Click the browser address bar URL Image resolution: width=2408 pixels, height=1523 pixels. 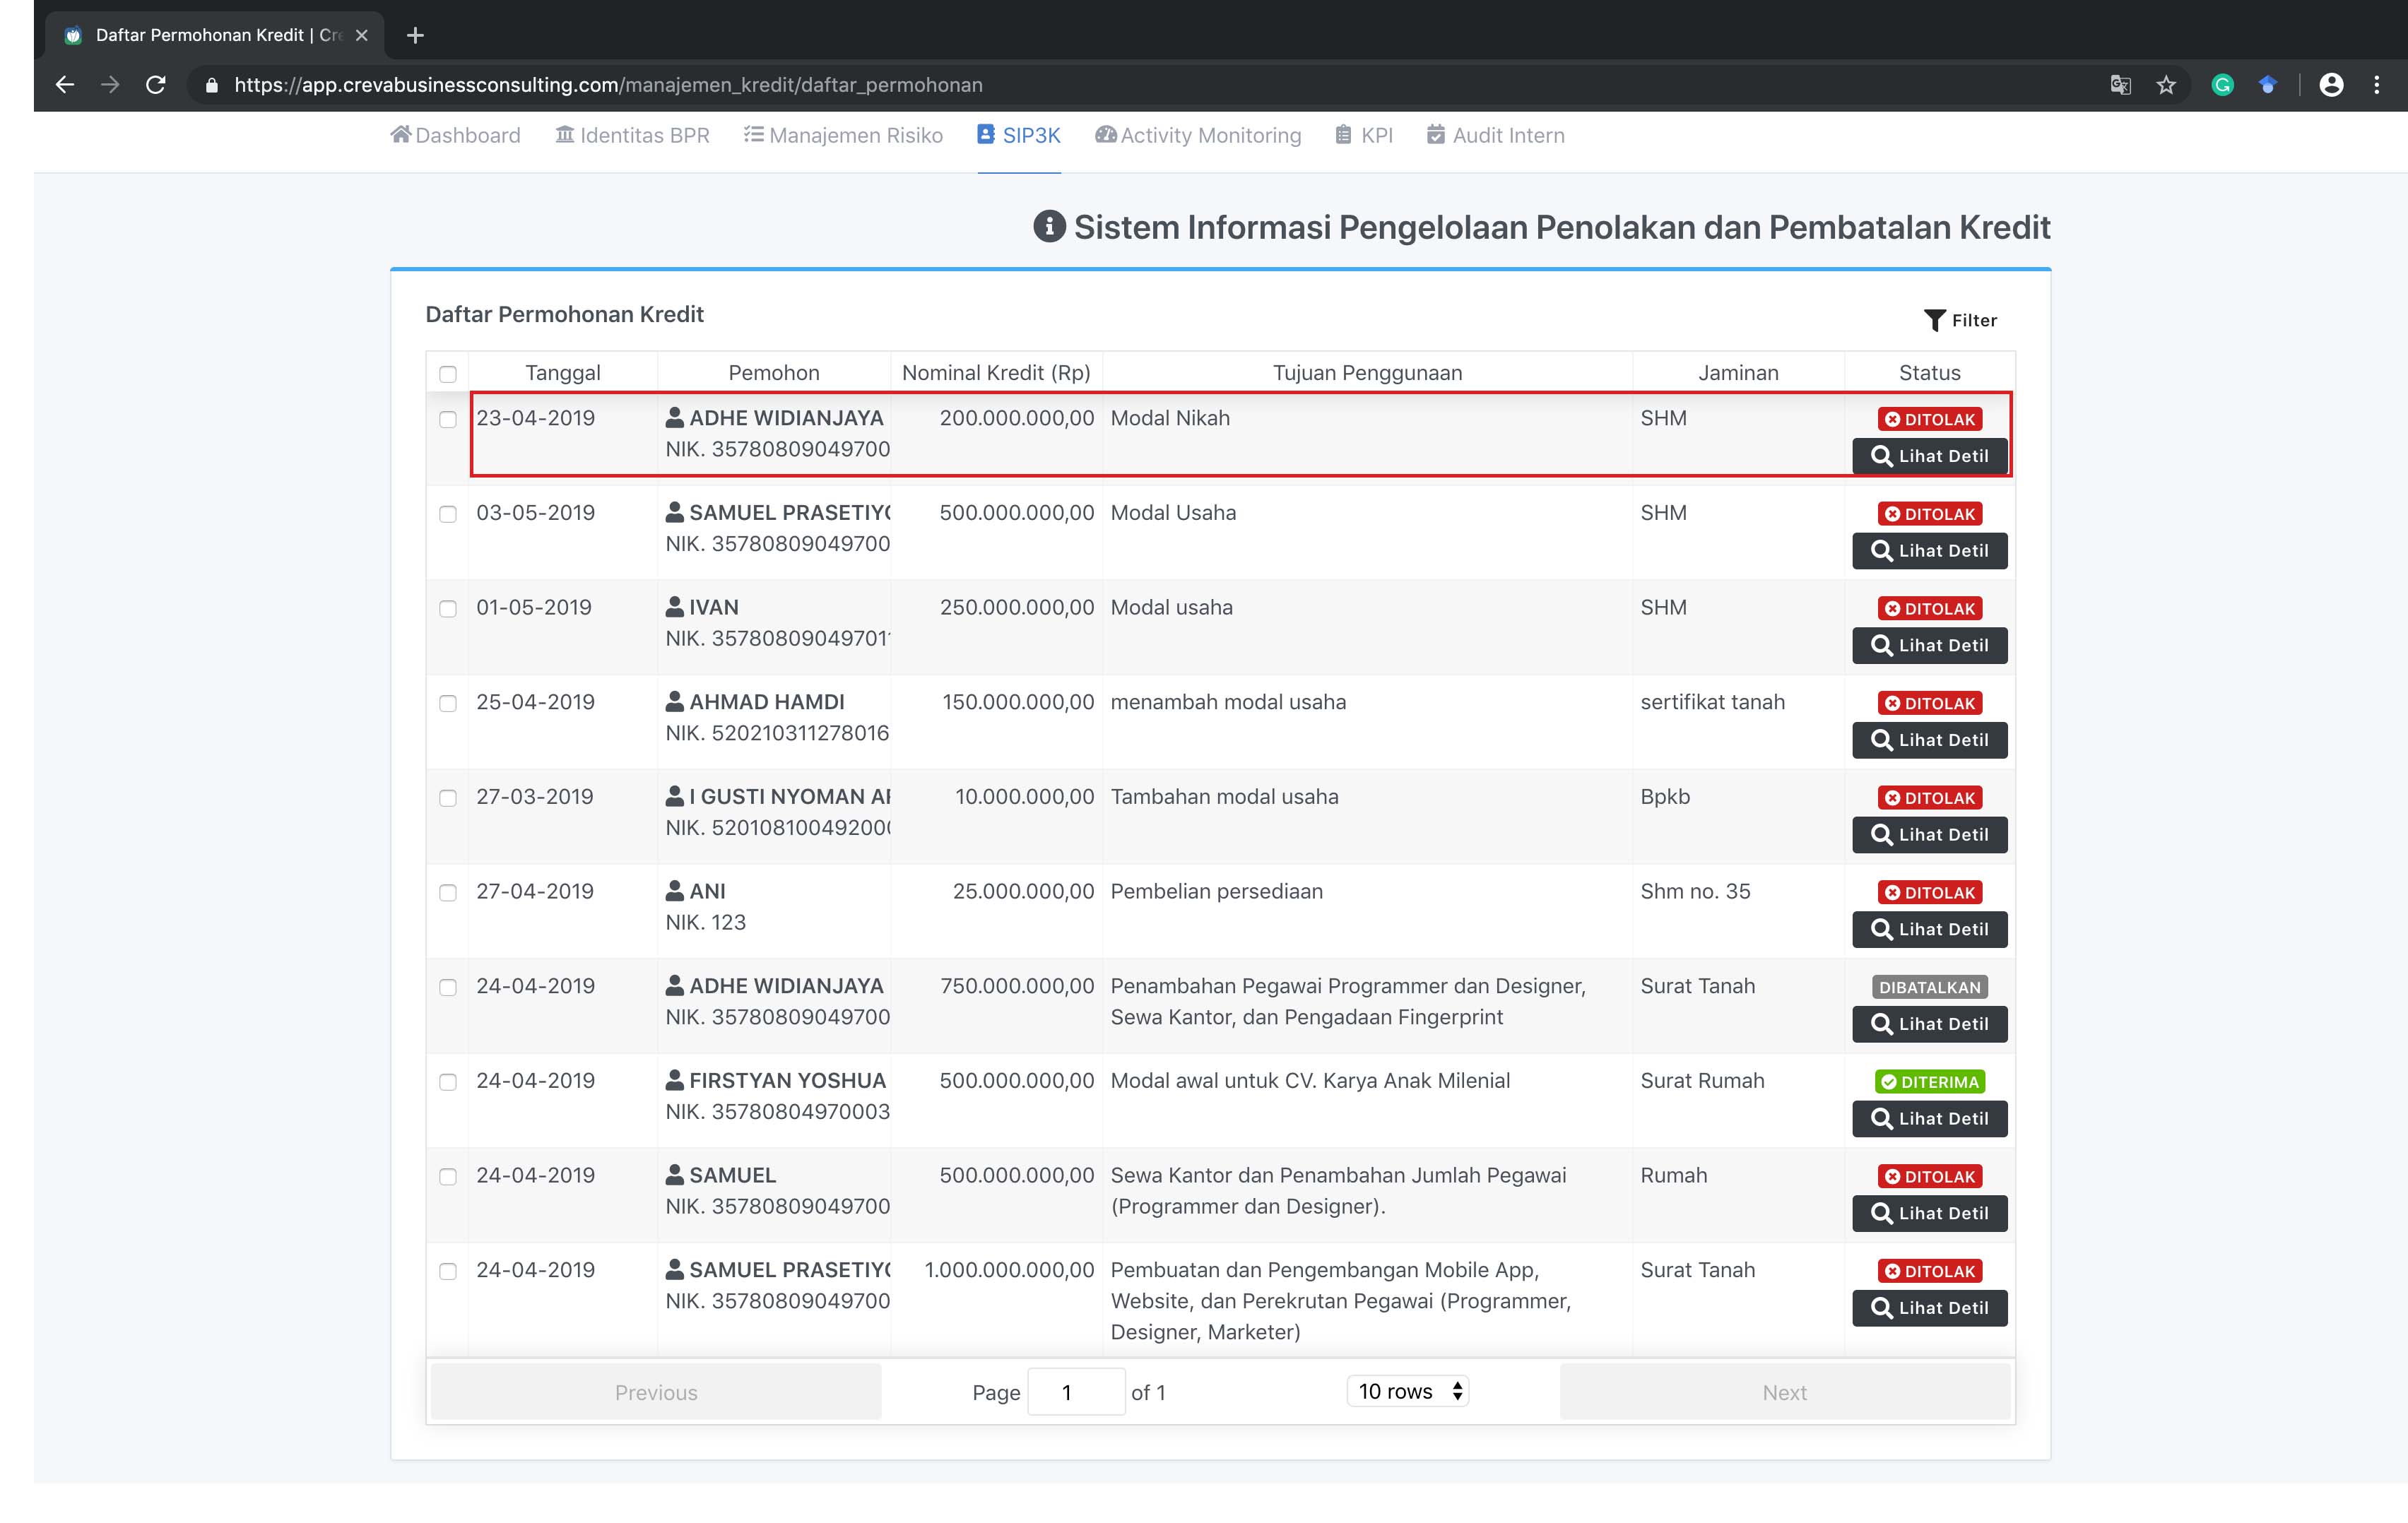tap(608, 85)
